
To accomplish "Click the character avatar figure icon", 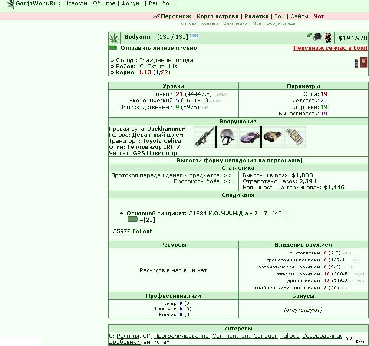I will tap(328, 38).
